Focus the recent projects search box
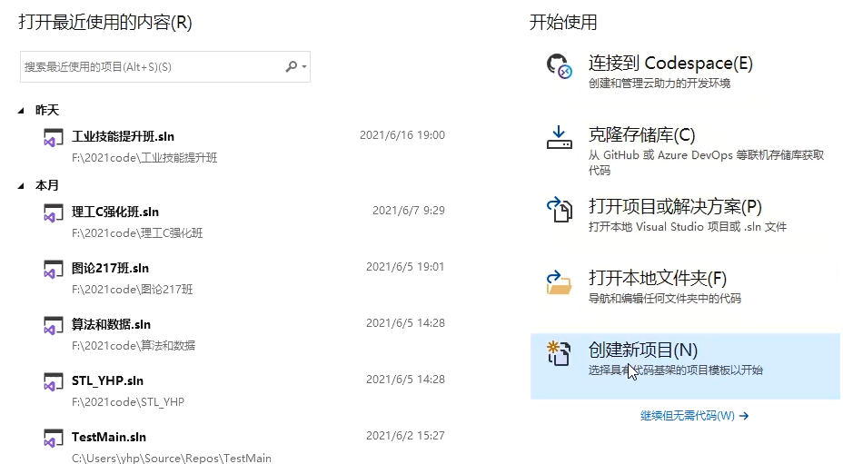843x464 pixels. click(150, 67)
